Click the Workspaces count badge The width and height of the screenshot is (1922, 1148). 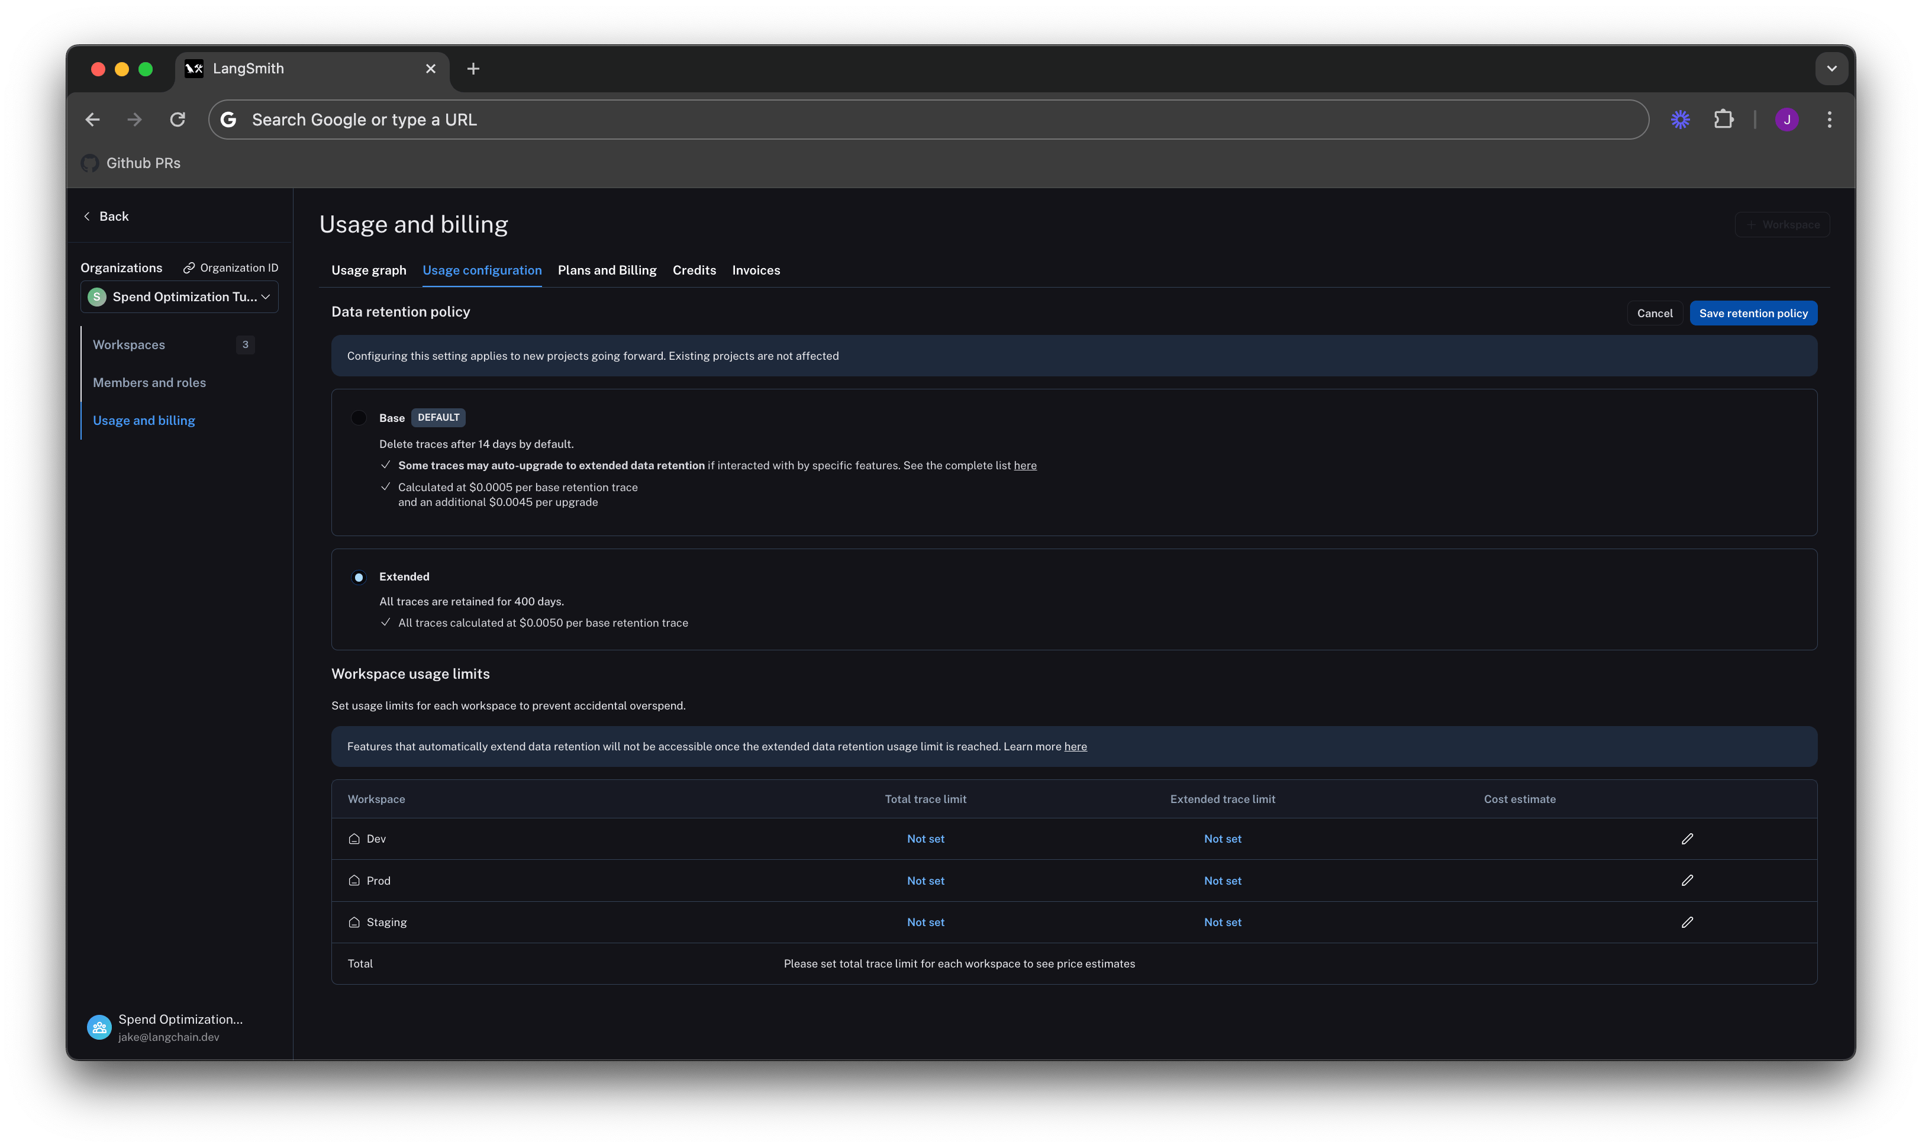pos(245,345)
